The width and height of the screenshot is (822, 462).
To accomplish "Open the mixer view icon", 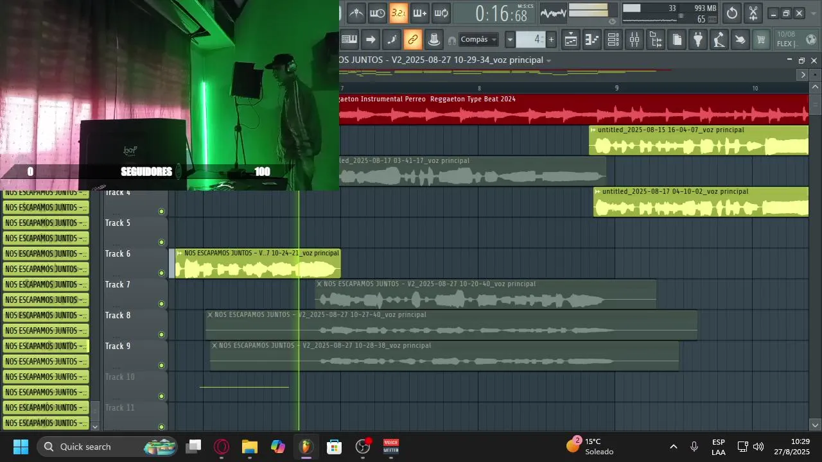I will click(634, 40).
